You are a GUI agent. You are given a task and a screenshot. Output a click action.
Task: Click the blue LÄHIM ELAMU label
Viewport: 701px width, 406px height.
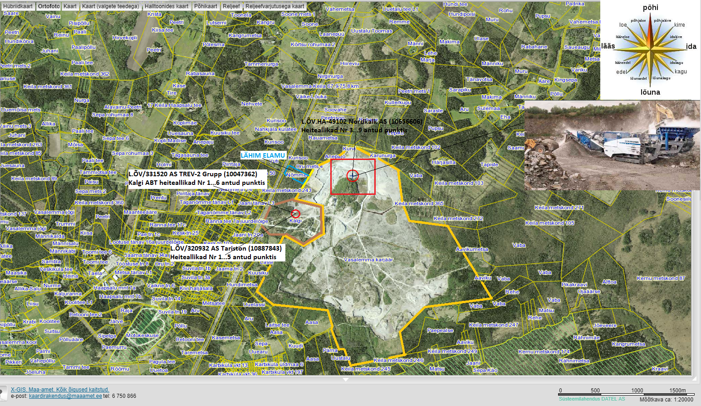(x=263, y=155)
